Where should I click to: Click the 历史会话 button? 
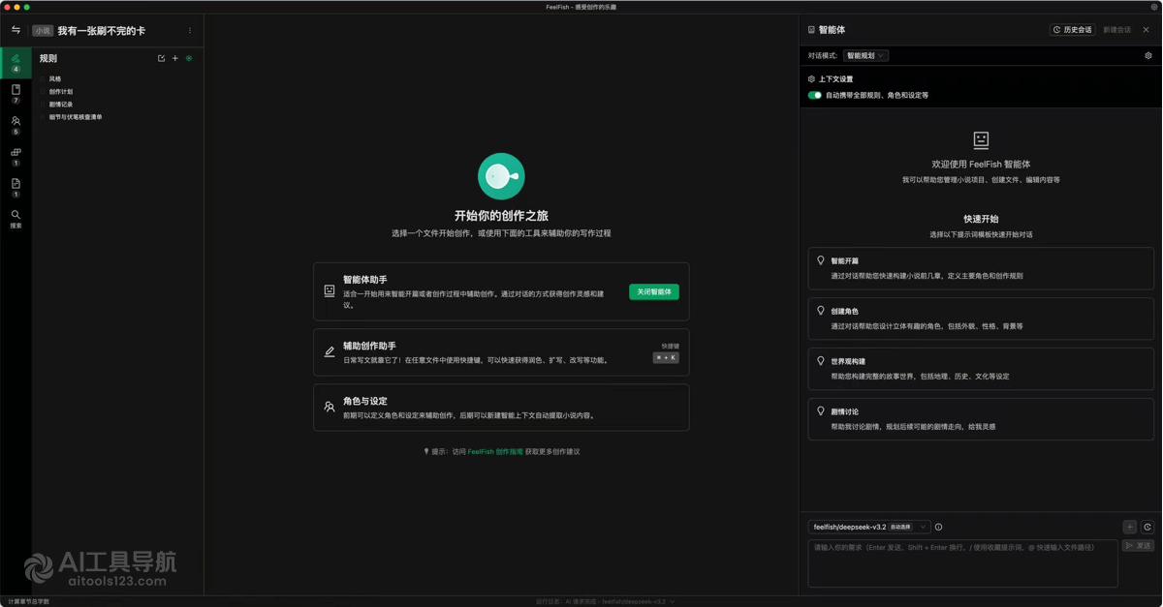[1073, 30]
